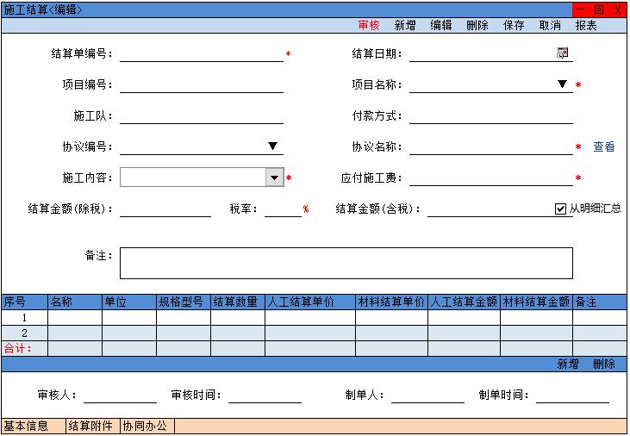Screen dimensions: 630x436
Task: Expand the 协议编号 dropdown arrow
Action: (272, 146)
